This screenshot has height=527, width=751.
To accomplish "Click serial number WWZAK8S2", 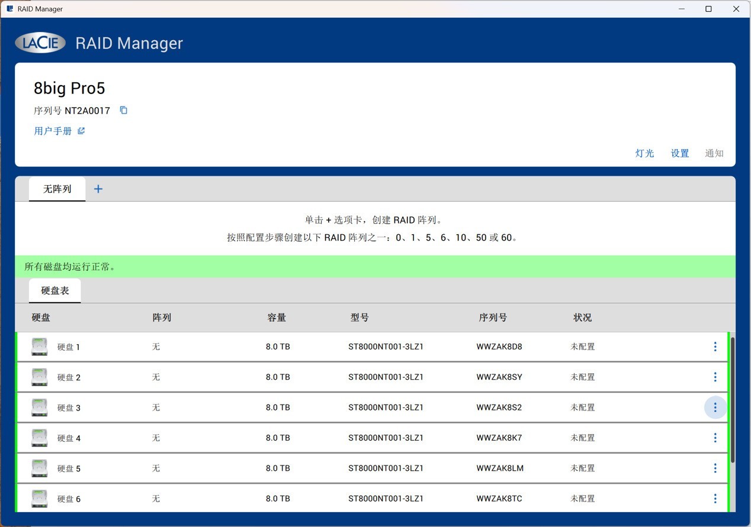I will (499, 408).
